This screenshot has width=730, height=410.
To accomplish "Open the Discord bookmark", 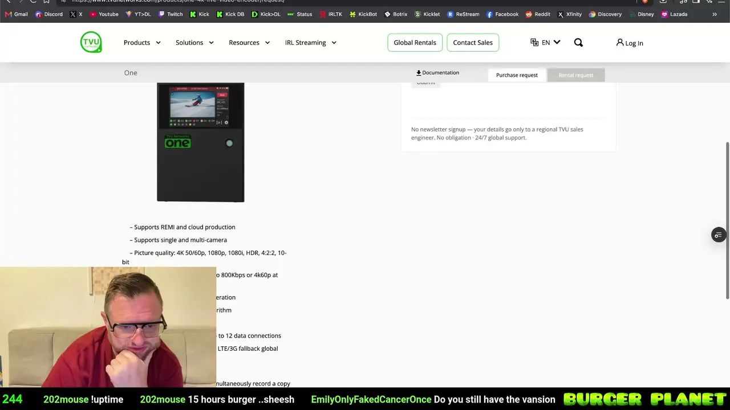I will point(48,14).
